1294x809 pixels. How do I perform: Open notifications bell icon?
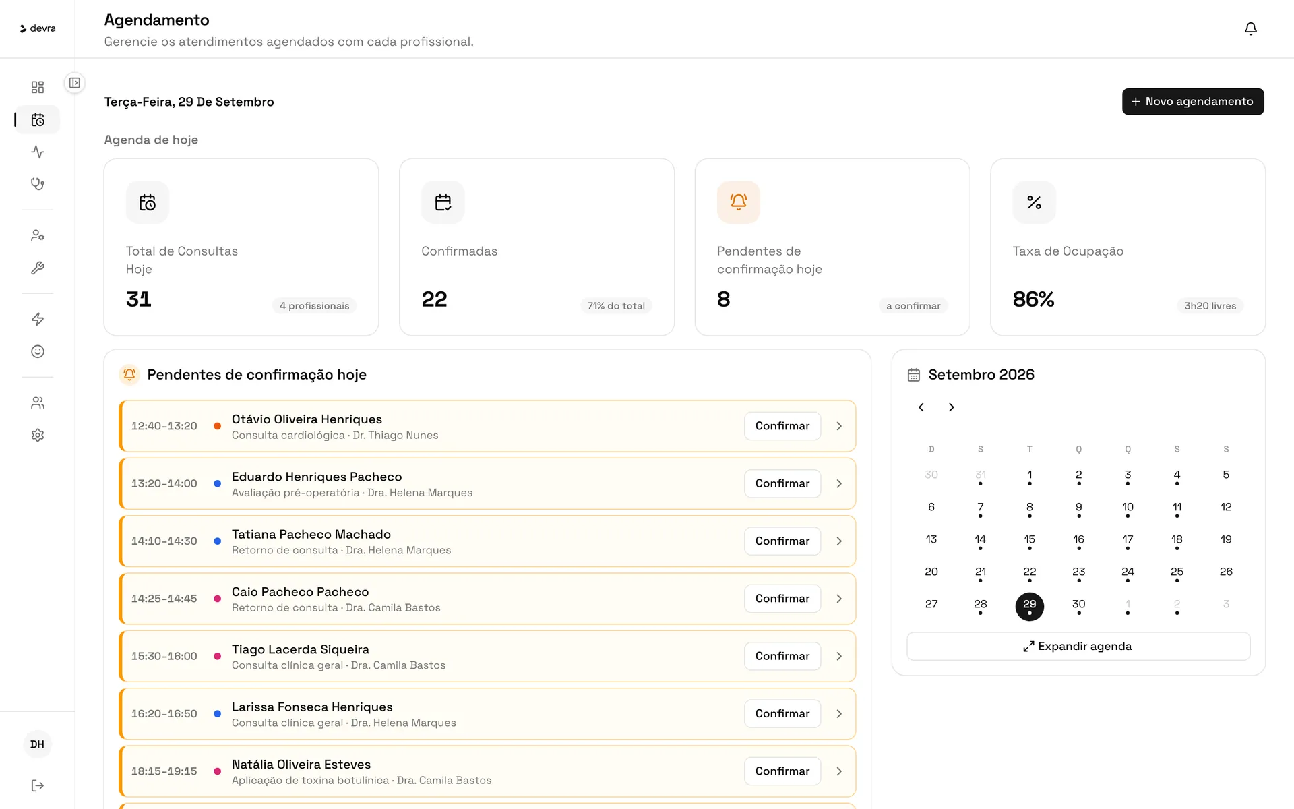click(1251, 28)
